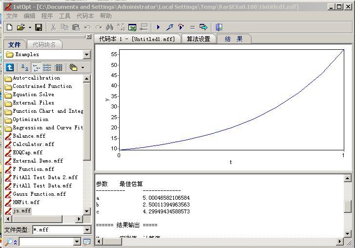Viewport: 355px width, 248px height.
Task: Switch to details view icon
Action: [x=59, y=67]
